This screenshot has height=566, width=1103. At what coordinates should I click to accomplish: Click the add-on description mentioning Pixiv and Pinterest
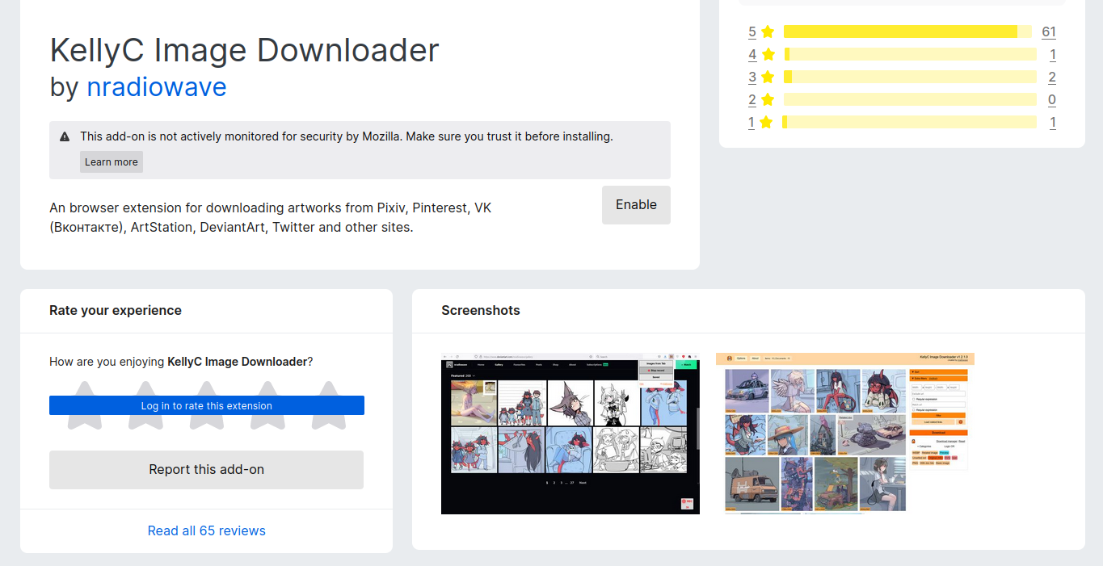(x=271, y=217)
